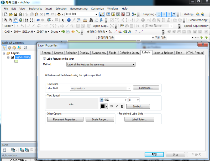Save the map with floppy disk icon
210x161 pixels.
click(15, 14)
